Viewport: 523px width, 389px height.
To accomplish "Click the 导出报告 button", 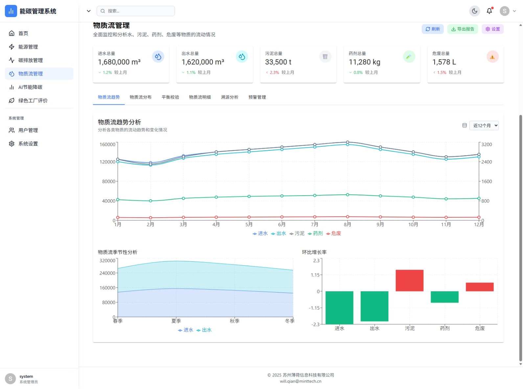I will click(x=463, y=29).
